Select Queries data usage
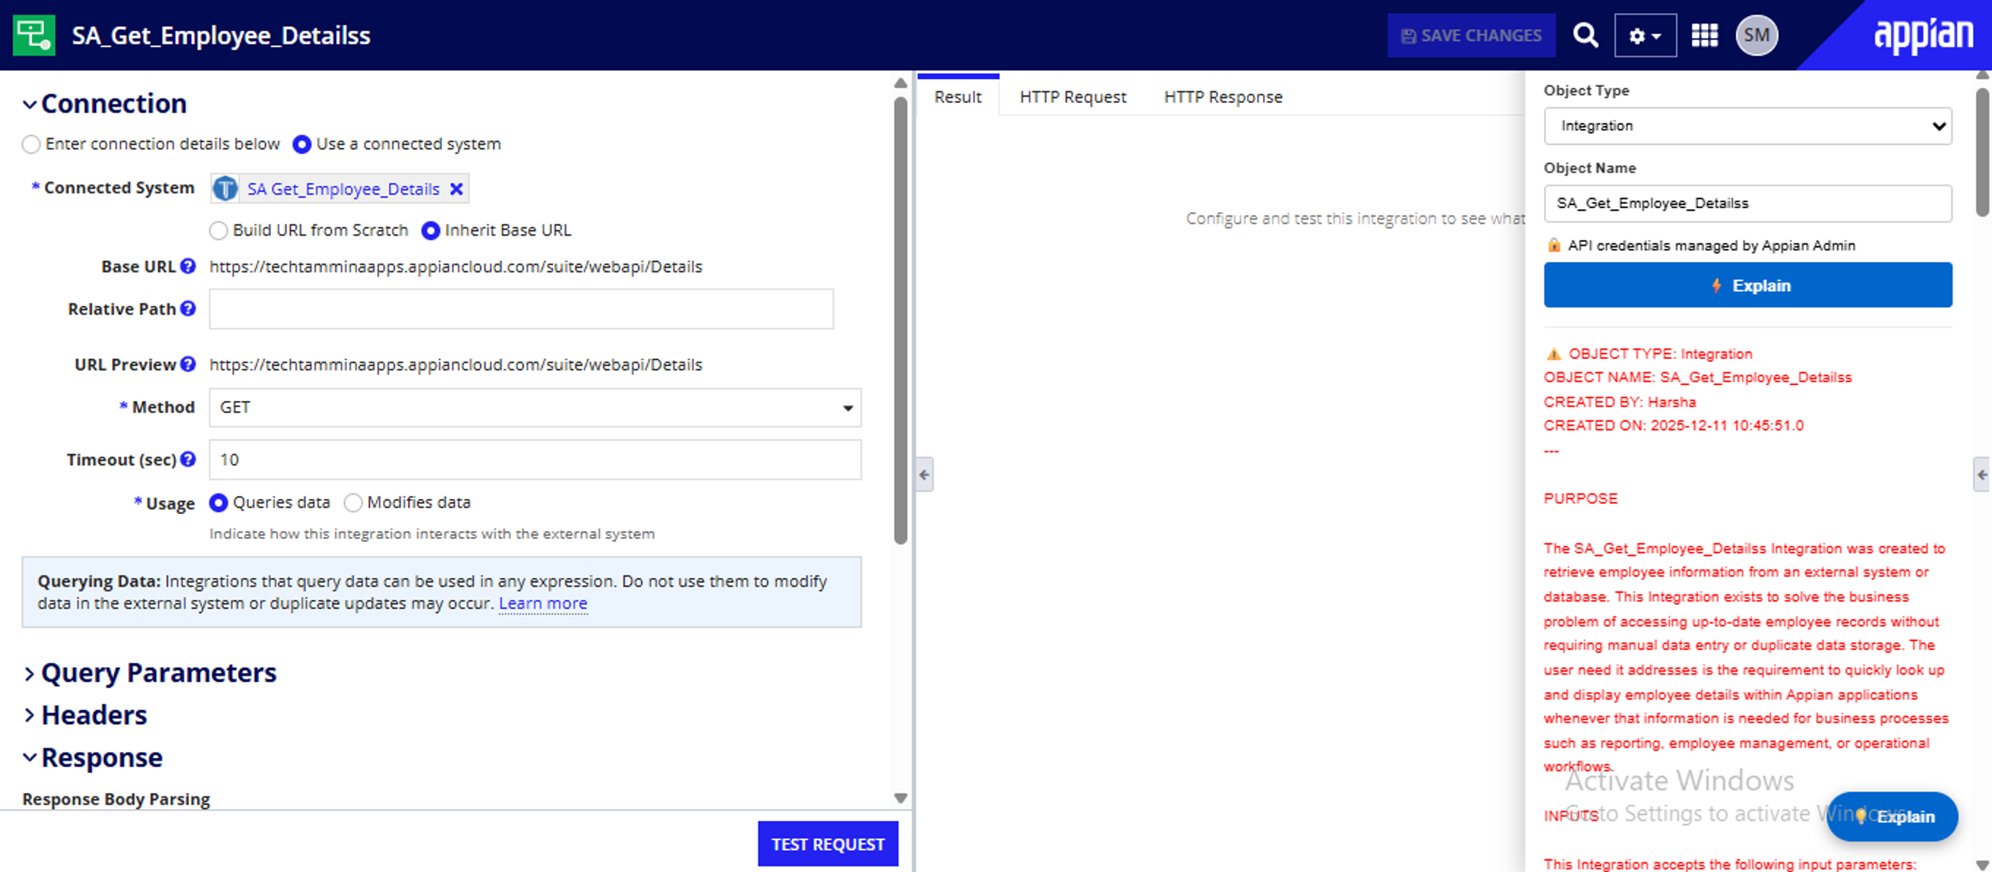This screenshot has height=872, width=1992. click(218, 502)
